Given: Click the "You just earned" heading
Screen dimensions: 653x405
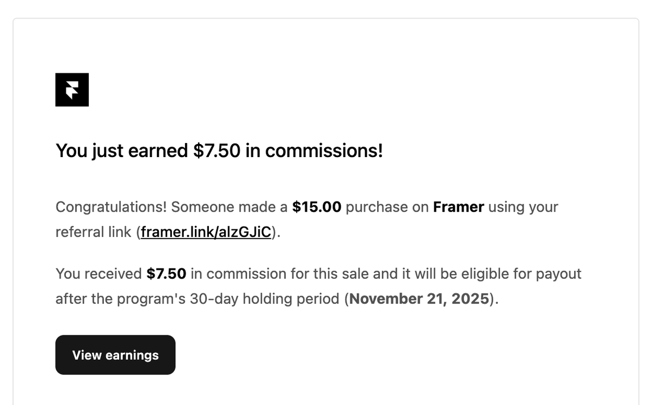Looking at the screenshot, I should [122, 151].
